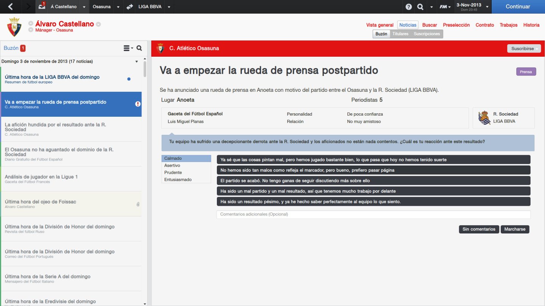Open the search magnifier in top bar
Viewport: 545px width, 306px height.
[420, 7]
